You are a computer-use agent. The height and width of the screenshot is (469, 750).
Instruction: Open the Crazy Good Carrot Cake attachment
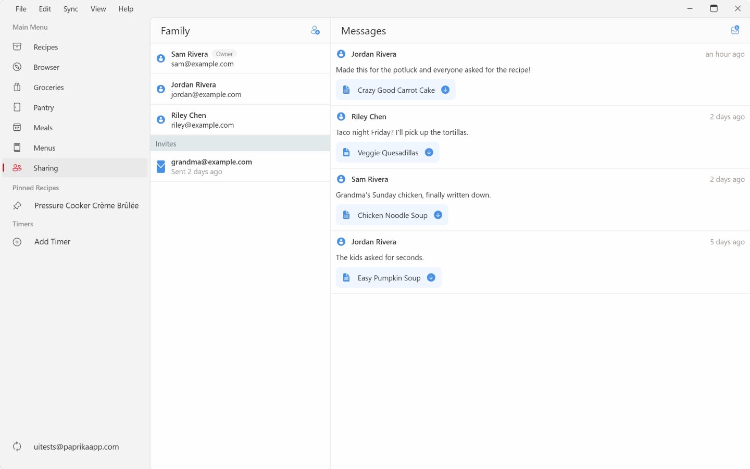click(396, 90)
